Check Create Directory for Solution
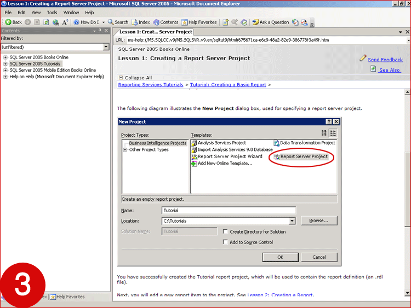This screenshot has width=411, height=308. (x=225, y=231)
